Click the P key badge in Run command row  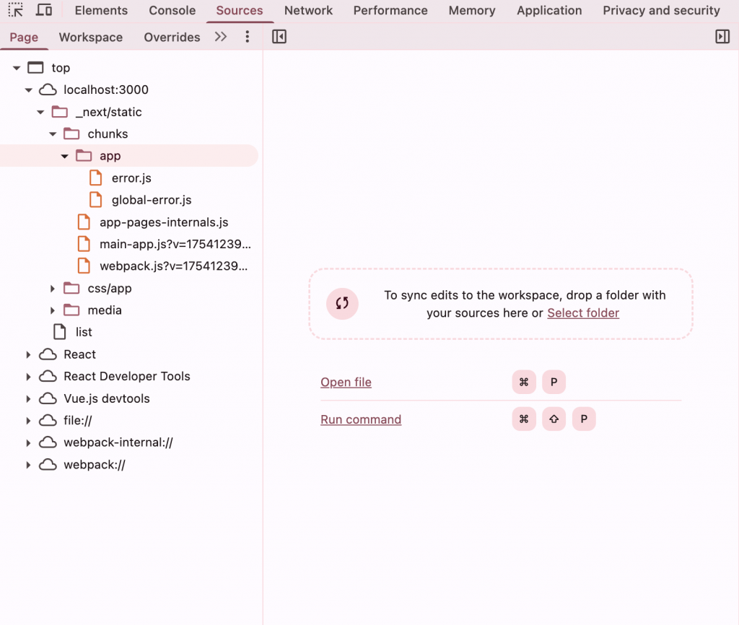pyautogui.click(x=584, y=419)
